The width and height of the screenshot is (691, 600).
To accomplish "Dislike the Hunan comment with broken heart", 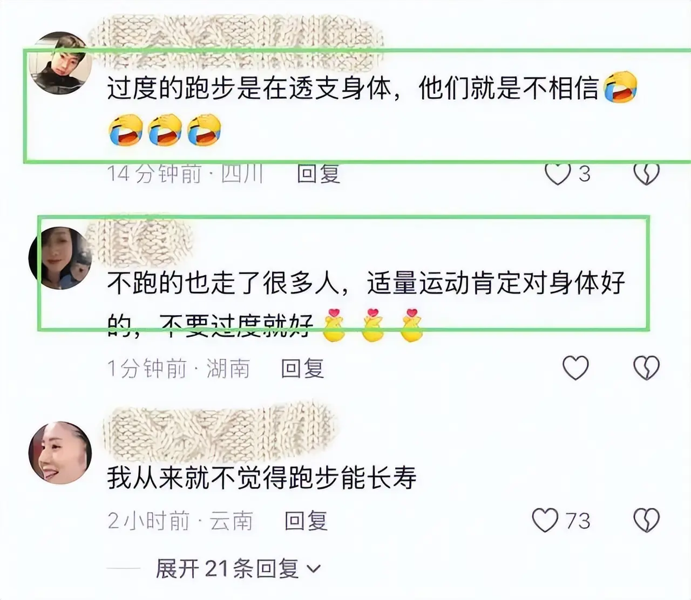I will (x=646, y=368).
